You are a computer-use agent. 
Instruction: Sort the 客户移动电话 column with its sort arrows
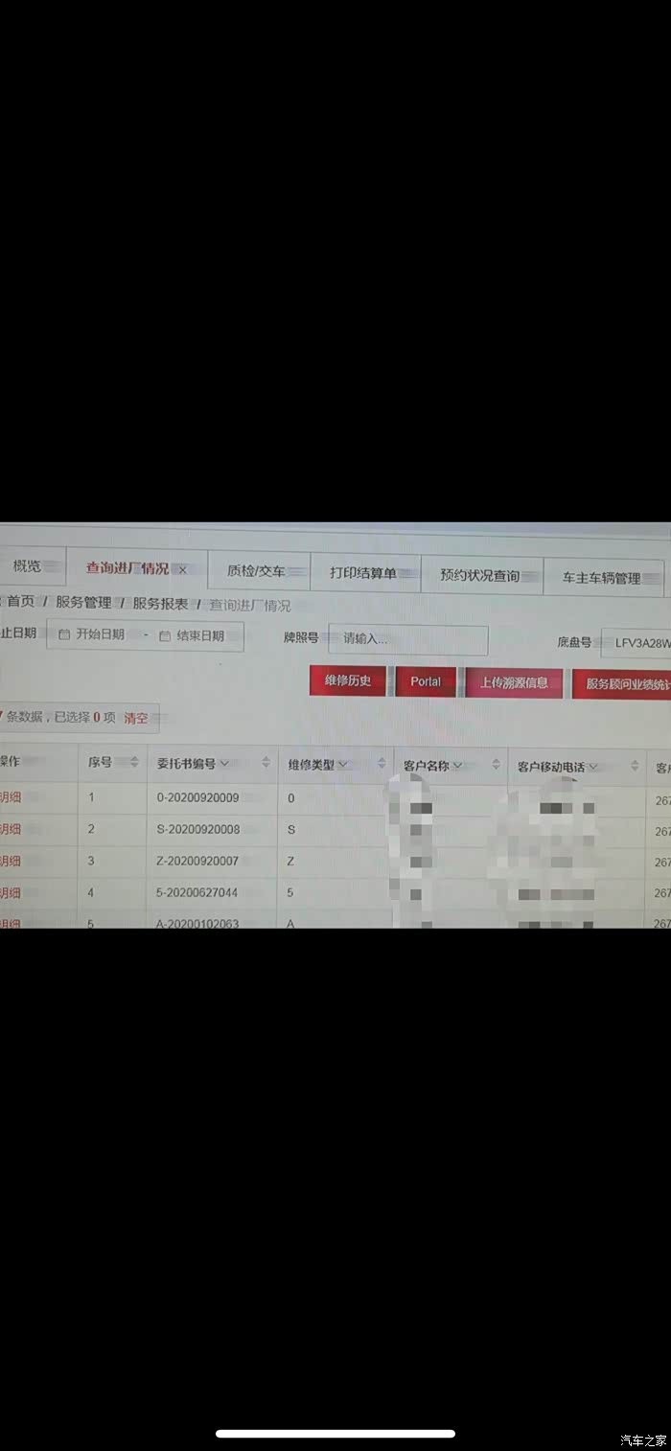pos(634,766)
